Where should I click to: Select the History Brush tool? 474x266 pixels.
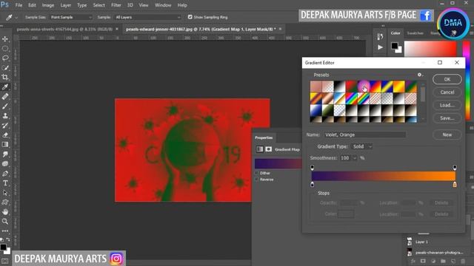coord(5,126)
